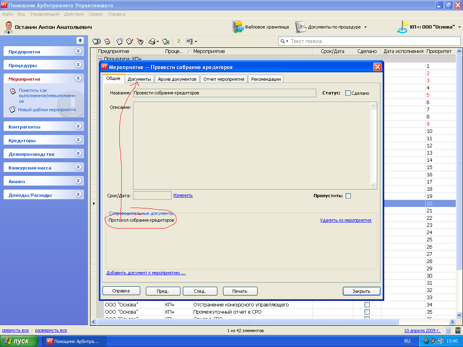Screen dimensions: 463x347
Task: Click the Пред. button
Action: point(163,291)
